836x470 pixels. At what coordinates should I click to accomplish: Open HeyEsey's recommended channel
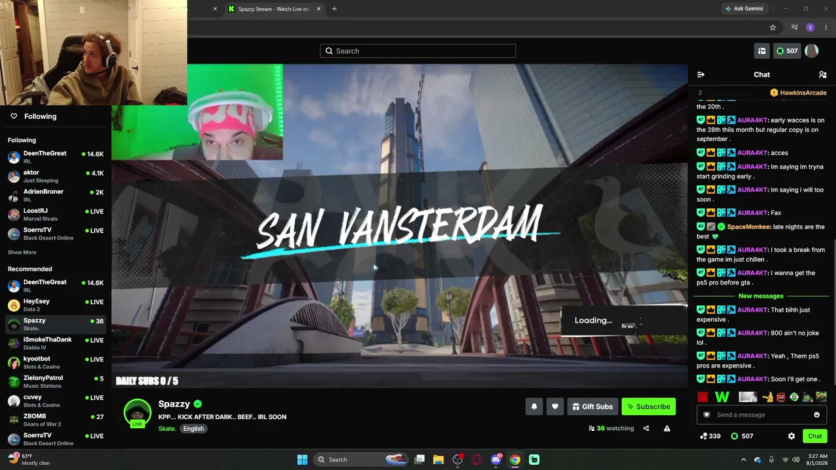tap(56, 305)
